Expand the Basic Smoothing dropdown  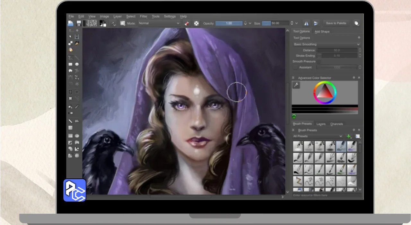326,44
